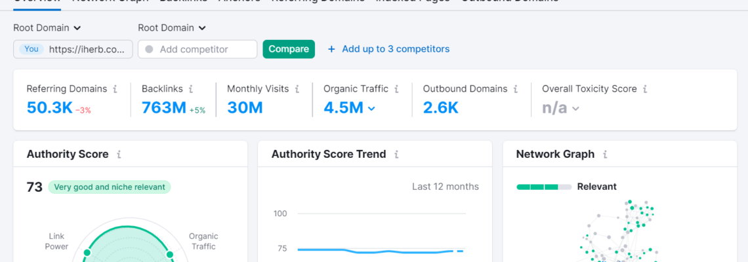Click the Relevant label in Network Graph
Screen dimensions: 748x262
[x=597, y=187]
